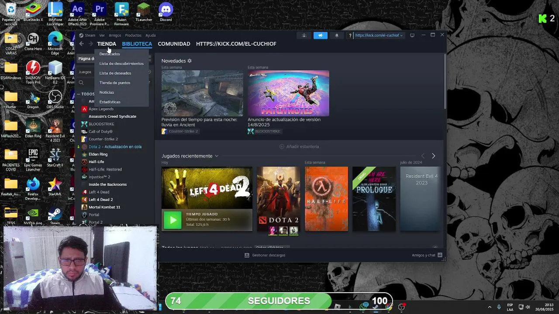Go to the BIBLIOTECA tab
The image size is (559, 314).
pyautogui.click(x=137, y=44)
